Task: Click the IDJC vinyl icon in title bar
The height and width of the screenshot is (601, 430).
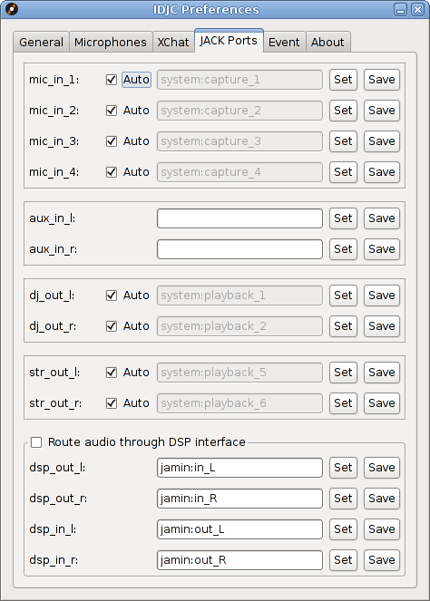Action: coord(12,9)
